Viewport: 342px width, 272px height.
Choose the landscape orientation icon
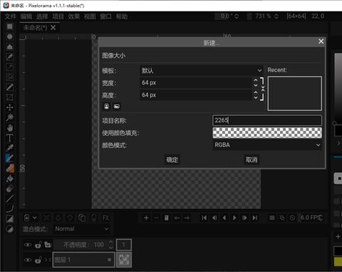116,106
